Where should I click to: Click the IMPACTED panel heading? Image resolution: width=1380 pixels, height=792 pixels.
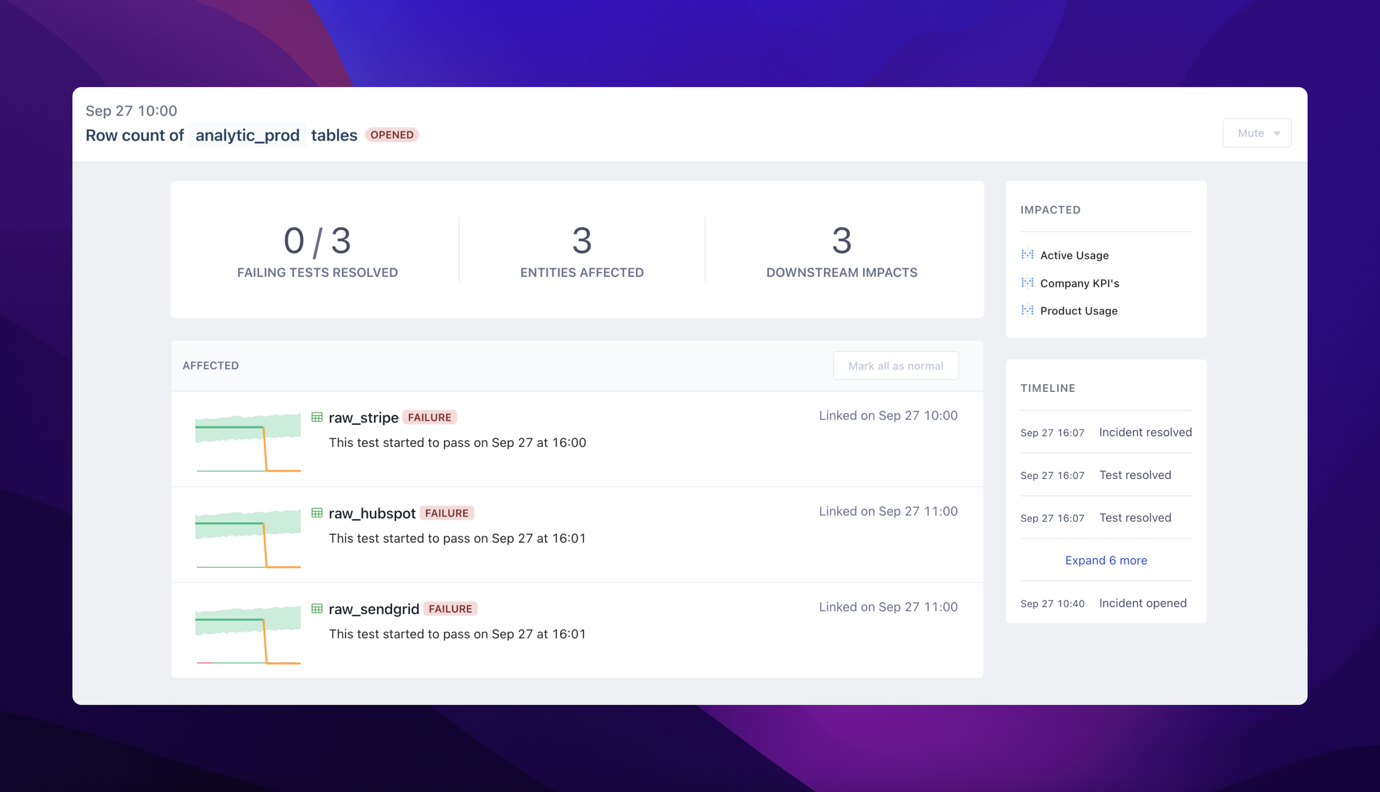click(1050, 210)
